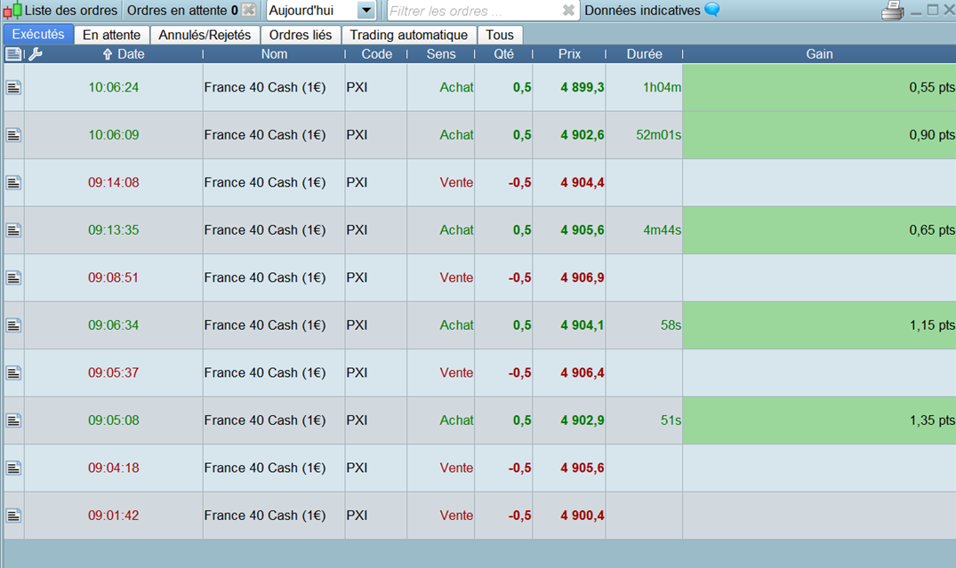This screenshot has width=956, height=568.
Task: Click the 4m44s duration cell
Action: point(645,230)
